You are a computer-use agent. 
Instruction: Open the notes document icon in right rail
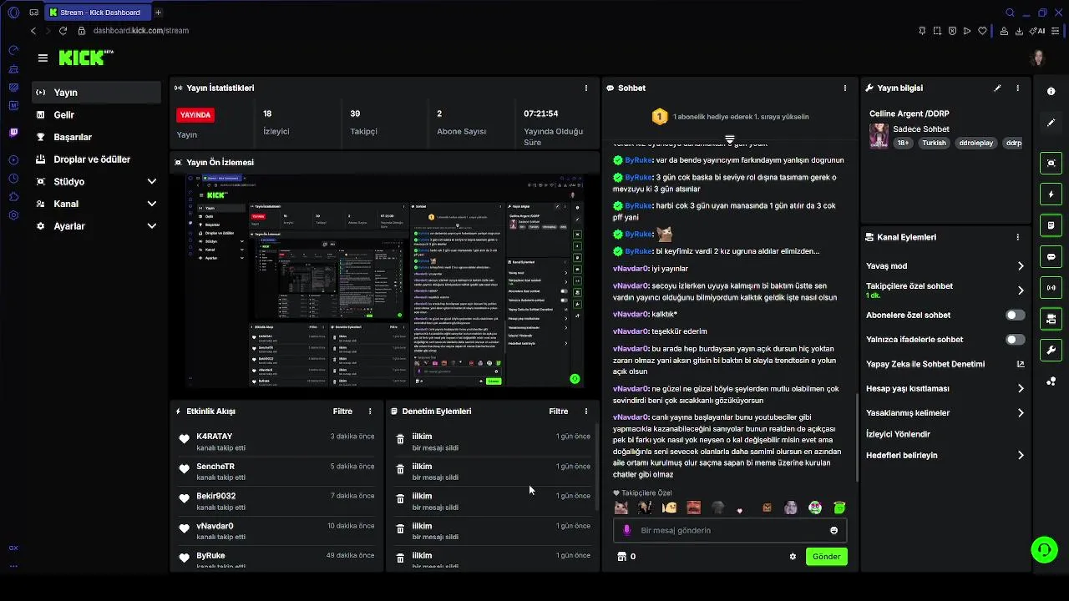(x=1051, y=225)
